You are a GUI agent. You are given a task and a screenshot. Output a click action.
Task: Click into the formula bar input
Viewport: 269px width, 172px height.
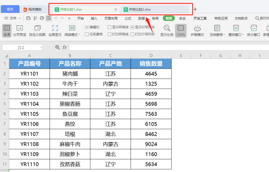(x=169, y=47)
